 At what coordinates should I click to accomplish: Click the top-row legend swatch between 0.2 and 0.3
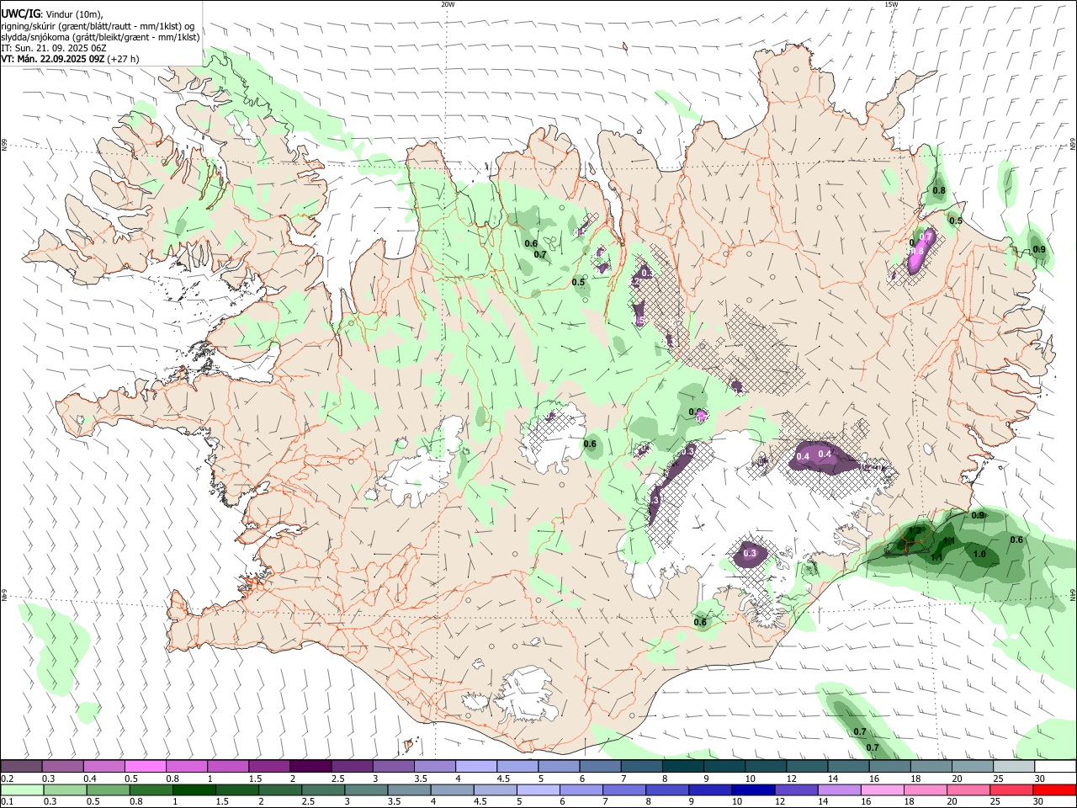point(22,766)
